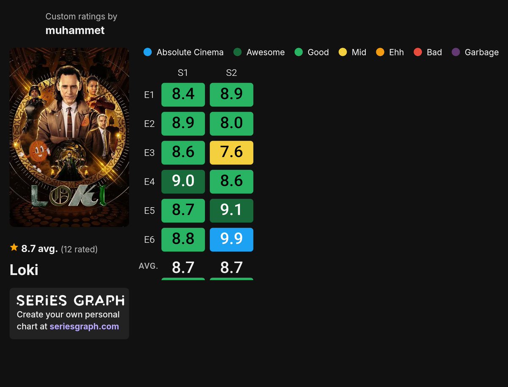
Task: Click the E5 row label
Action: click(x=149, y=211)
